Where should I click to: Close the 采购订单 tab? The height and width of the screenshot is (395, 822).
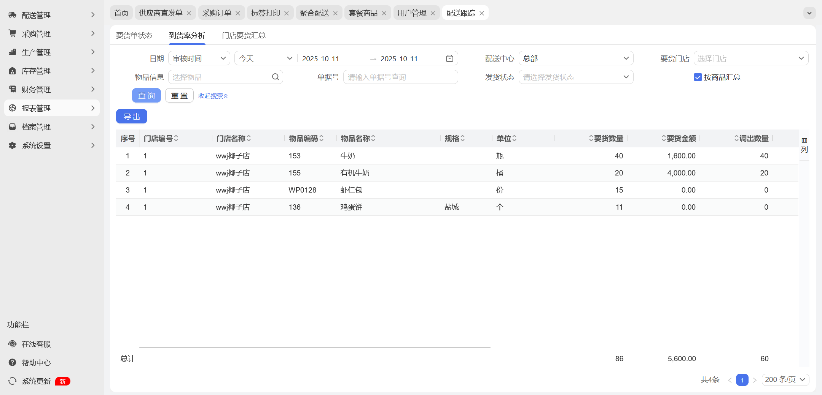coord(238,13)
